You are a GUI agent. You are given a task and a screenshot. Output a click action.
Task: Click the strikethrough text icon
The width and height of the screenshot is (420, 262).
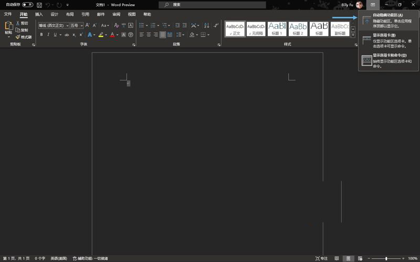[x=67, y=35]
